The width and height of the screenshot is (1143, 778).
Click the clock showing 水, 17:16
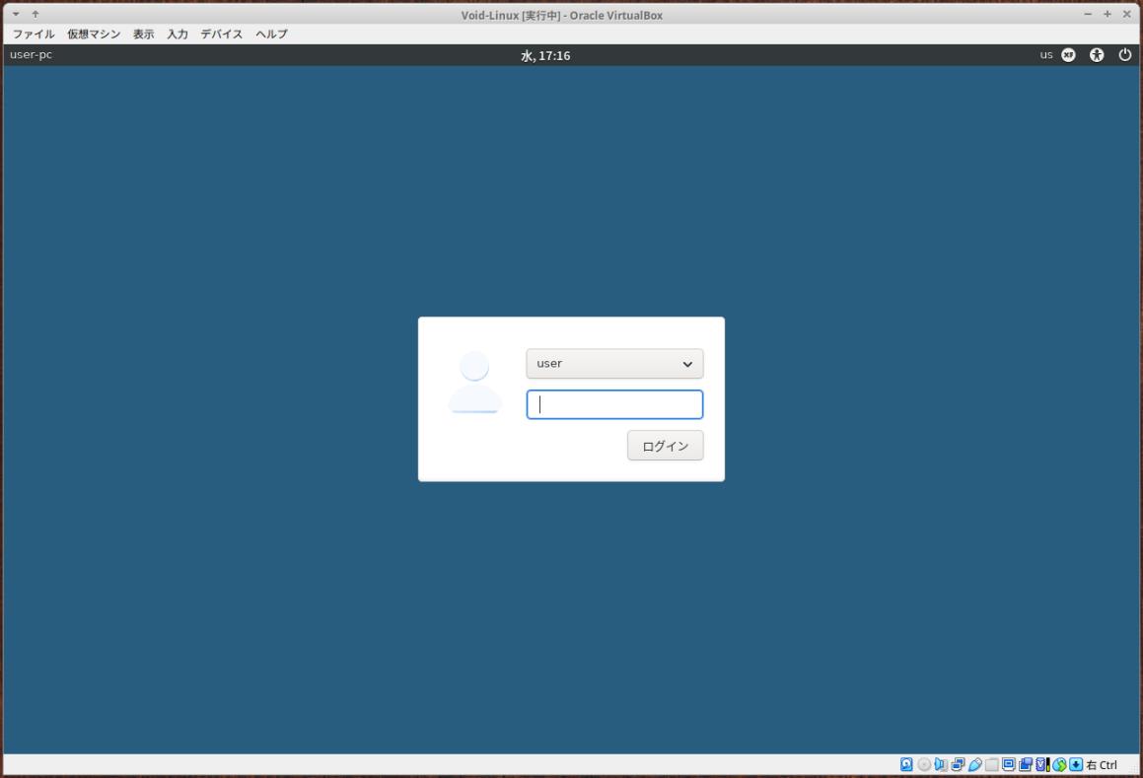(x=545, y=55)
